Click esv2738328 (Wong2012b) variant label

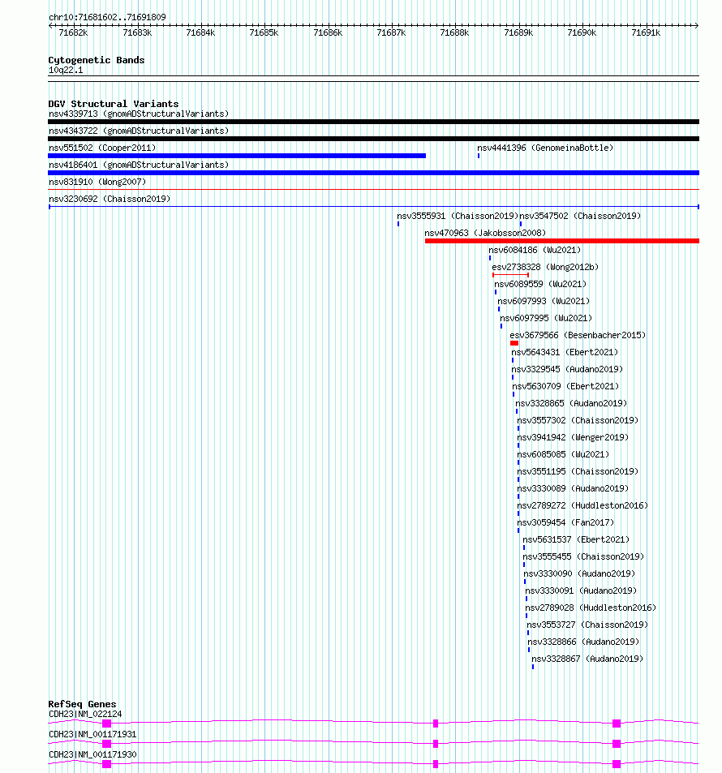pos(545,267)
